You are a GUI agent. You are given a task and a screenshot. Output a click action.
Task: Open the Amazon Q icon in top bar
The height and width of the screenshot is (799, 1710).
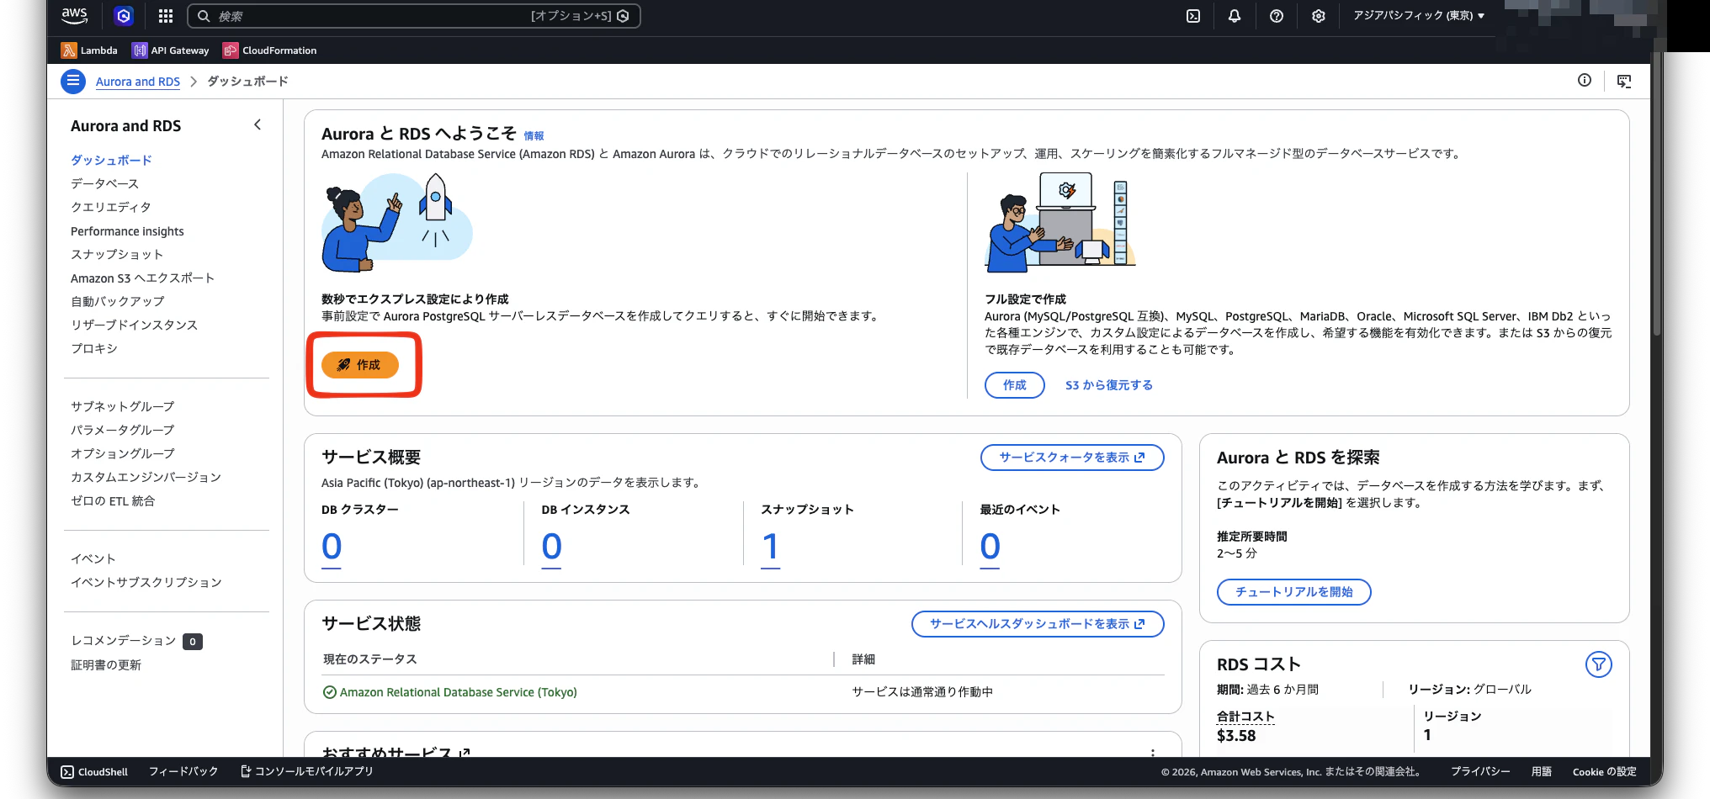[x=124, y=16]
